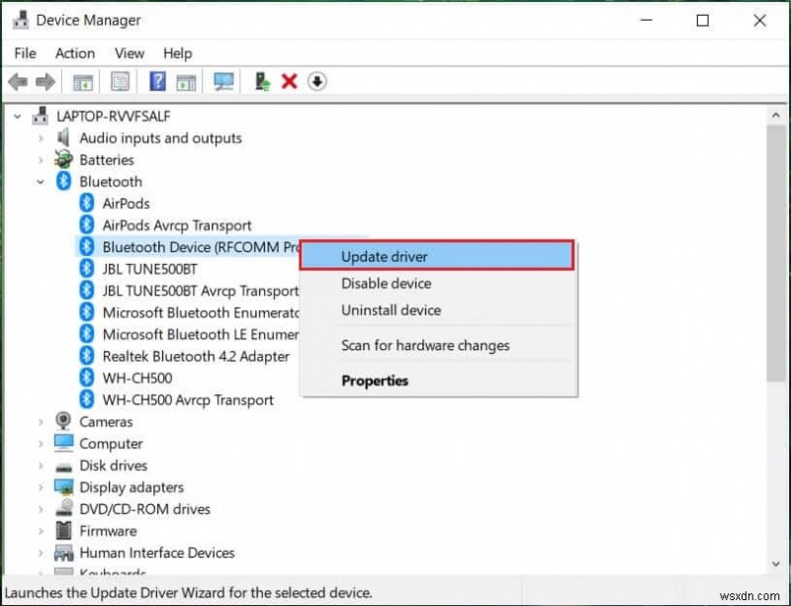The image size is (791, 606).
Task: Click Update device driver toolbar icon
Action: pyautogui.click(x=262, y=81)
